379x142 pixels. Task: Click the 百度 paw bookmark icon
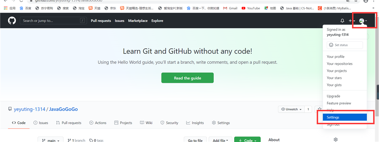pos(21,8)
